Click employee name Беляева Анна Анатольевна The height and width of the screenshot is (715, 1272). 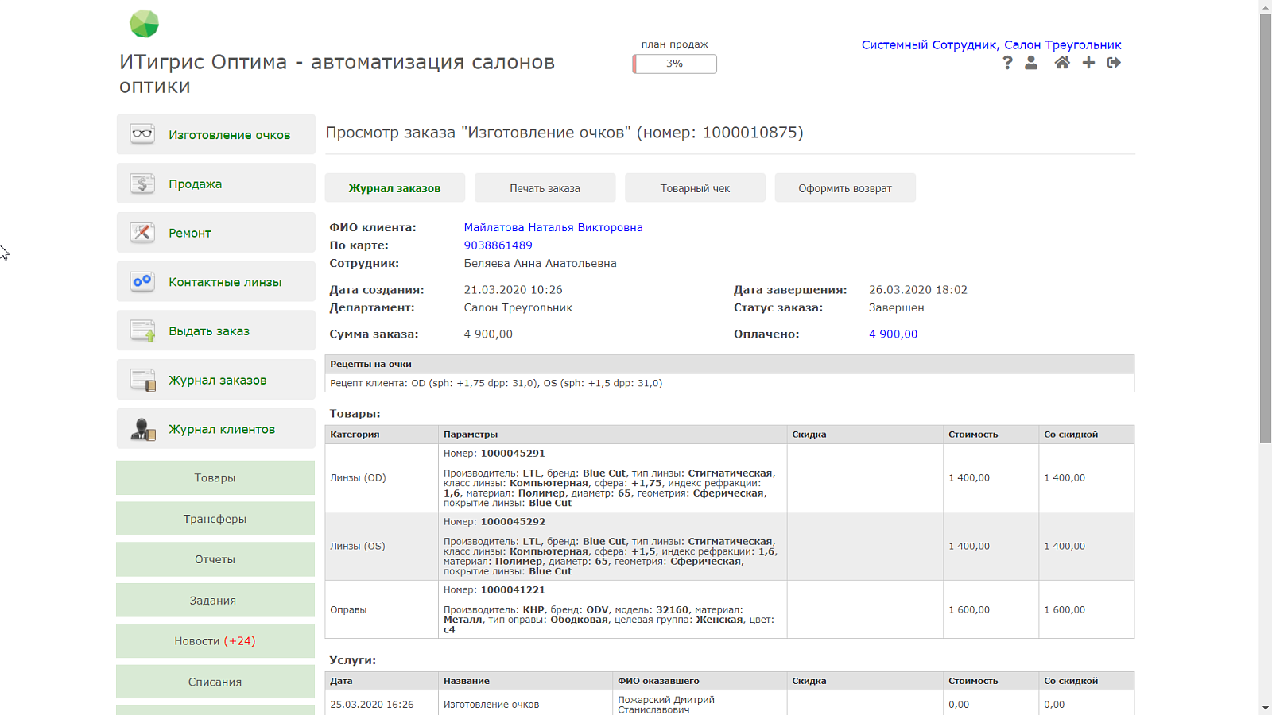pyautogui.click(x=540, y=263)
